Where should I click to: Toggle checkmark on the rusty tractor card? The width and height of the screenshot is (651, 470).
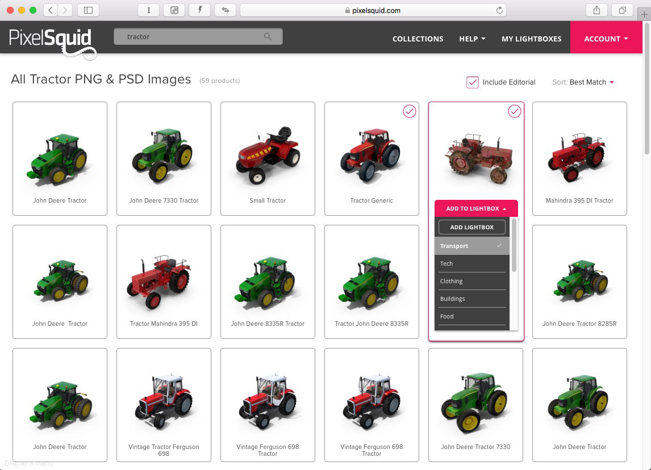[x=514, y=112]
